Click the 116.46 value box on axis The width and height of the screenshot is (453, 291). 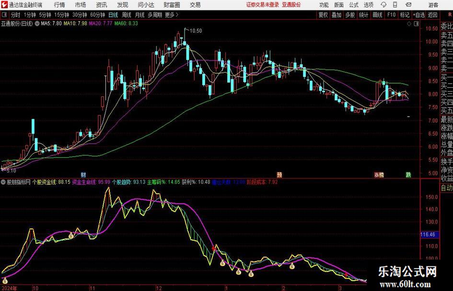coord(430,235)
